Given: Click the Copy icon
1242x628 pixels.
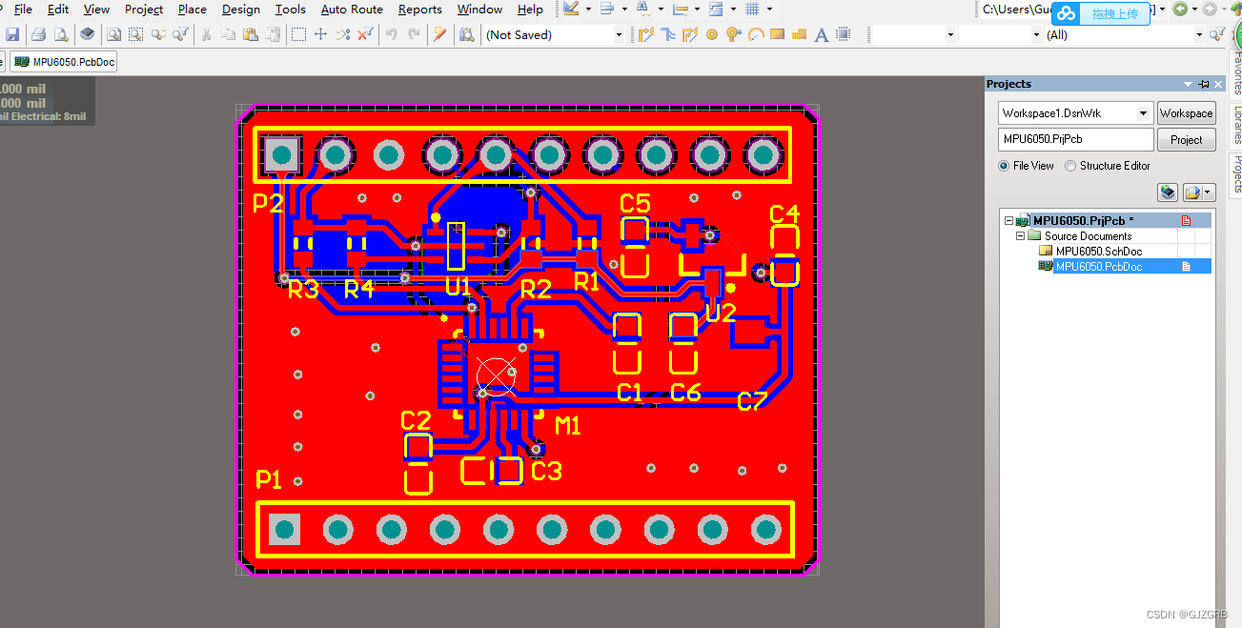Looking at the screenshot, I should (x=229, y=34).
